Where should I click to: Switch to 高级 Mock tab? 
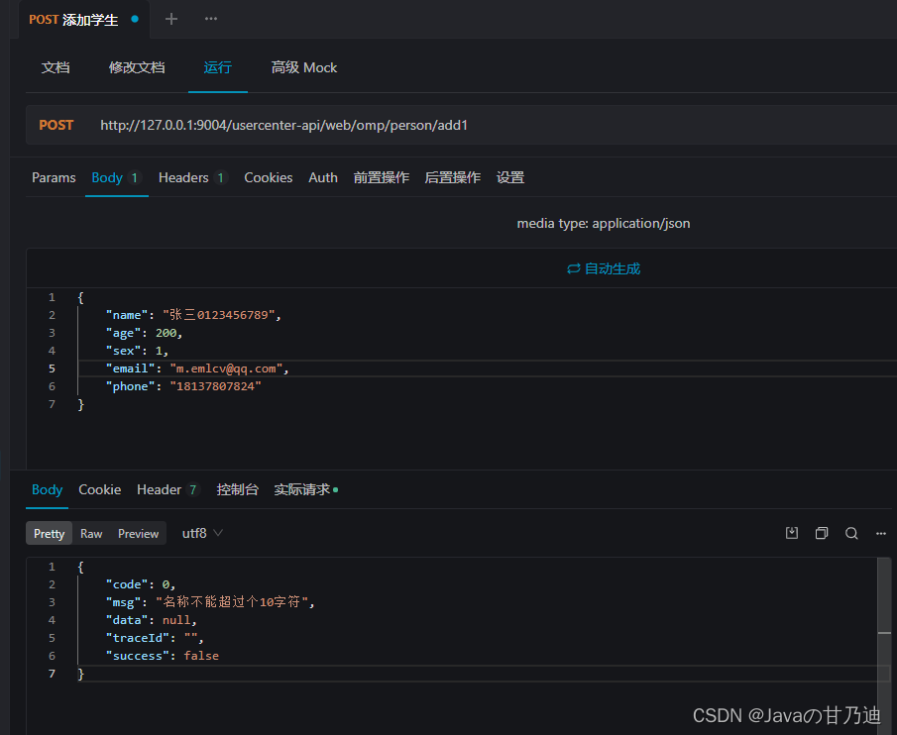303,67
